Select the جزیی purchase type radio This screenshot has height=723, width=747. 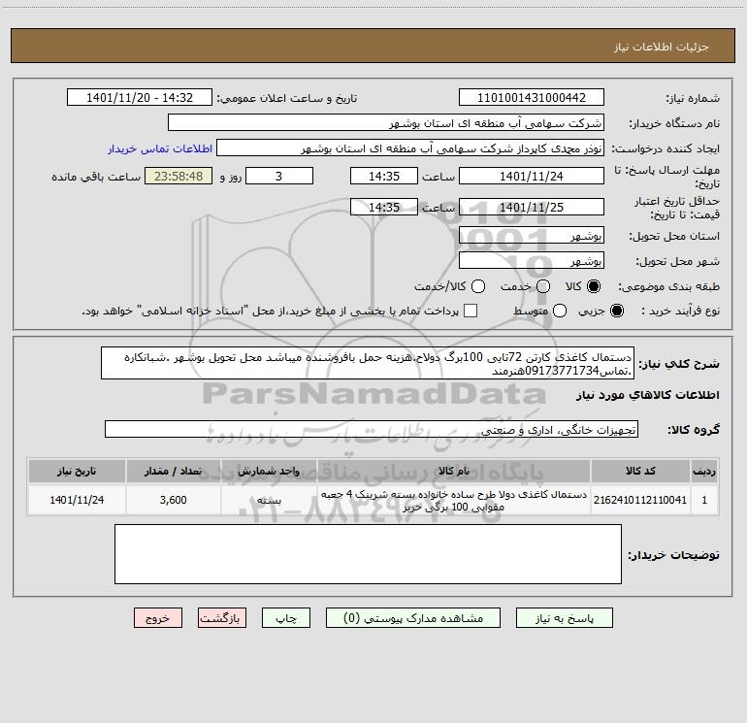coord(617,311)
